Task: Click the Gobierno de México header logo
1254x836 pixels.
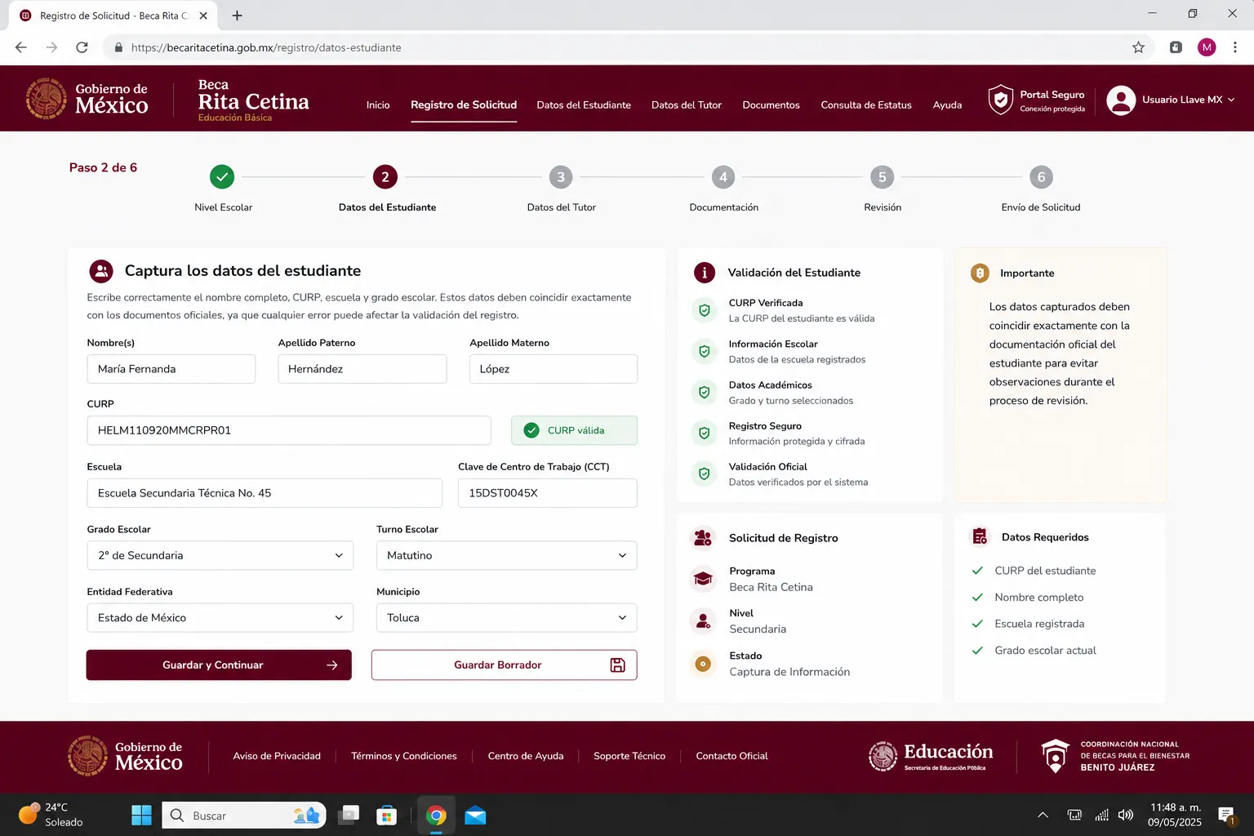Action: point(87,99)
